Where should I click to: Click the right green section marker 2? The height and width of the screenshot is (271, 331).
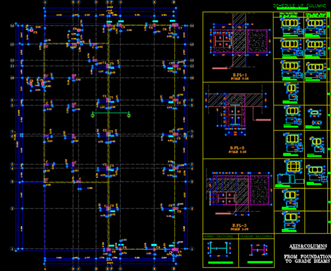(x=129, y=116)
